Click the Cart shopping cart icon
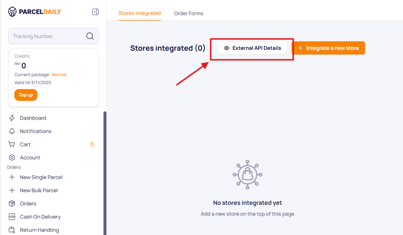This screenshot has height=235, width=403. 12,144
